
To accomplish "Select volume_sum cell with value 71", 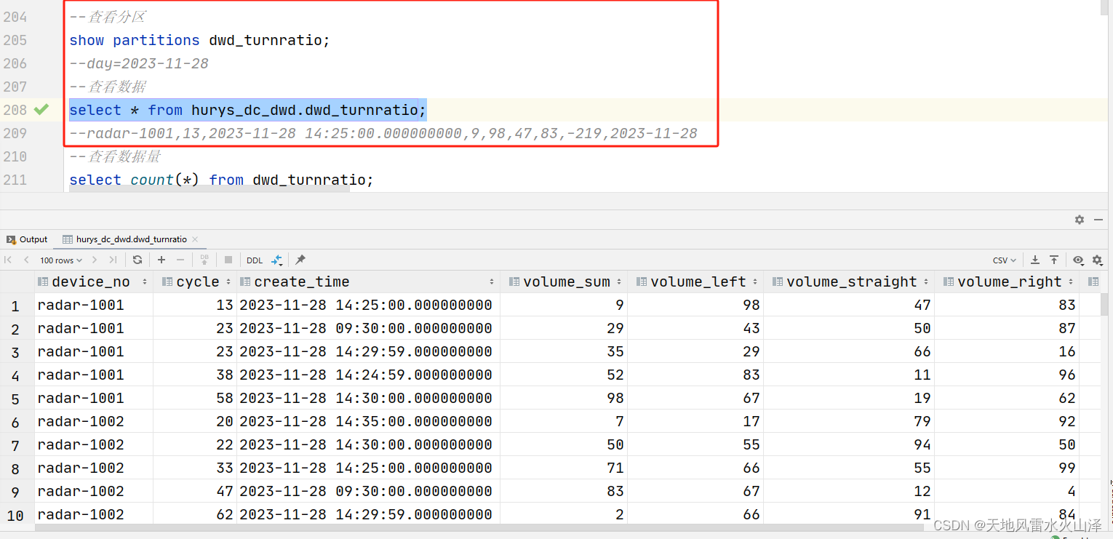I will (x=564, y=468).
